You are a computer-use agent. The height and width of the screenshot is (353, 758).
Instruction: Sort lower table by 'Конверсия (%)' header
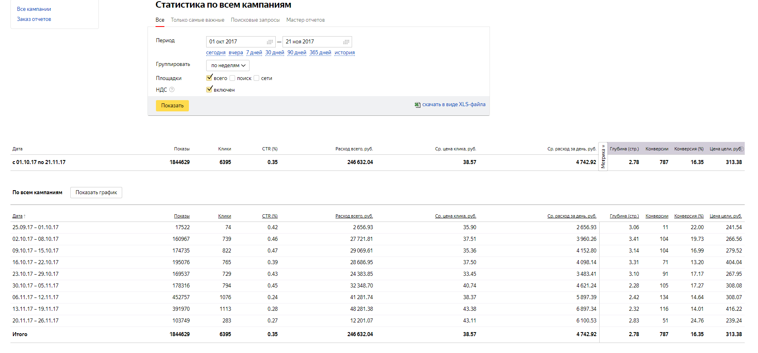[689, 216]
